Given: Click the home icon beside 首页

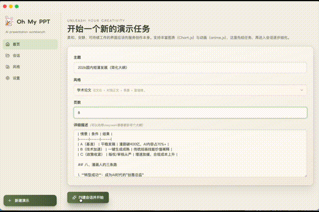Looking at the screenshot, I should pos(8,44).
